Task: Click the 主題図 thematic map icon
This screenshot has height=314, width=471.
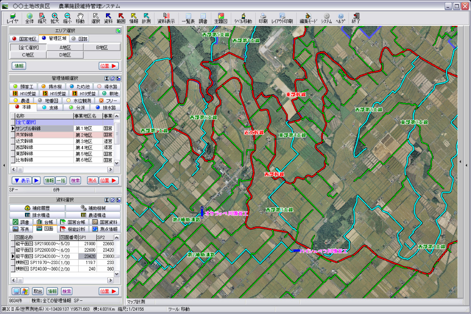Action: (221, 18)
